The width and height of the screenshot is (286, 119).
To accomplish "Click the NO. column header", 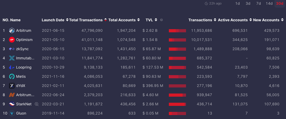I will (x=6, y=20).
